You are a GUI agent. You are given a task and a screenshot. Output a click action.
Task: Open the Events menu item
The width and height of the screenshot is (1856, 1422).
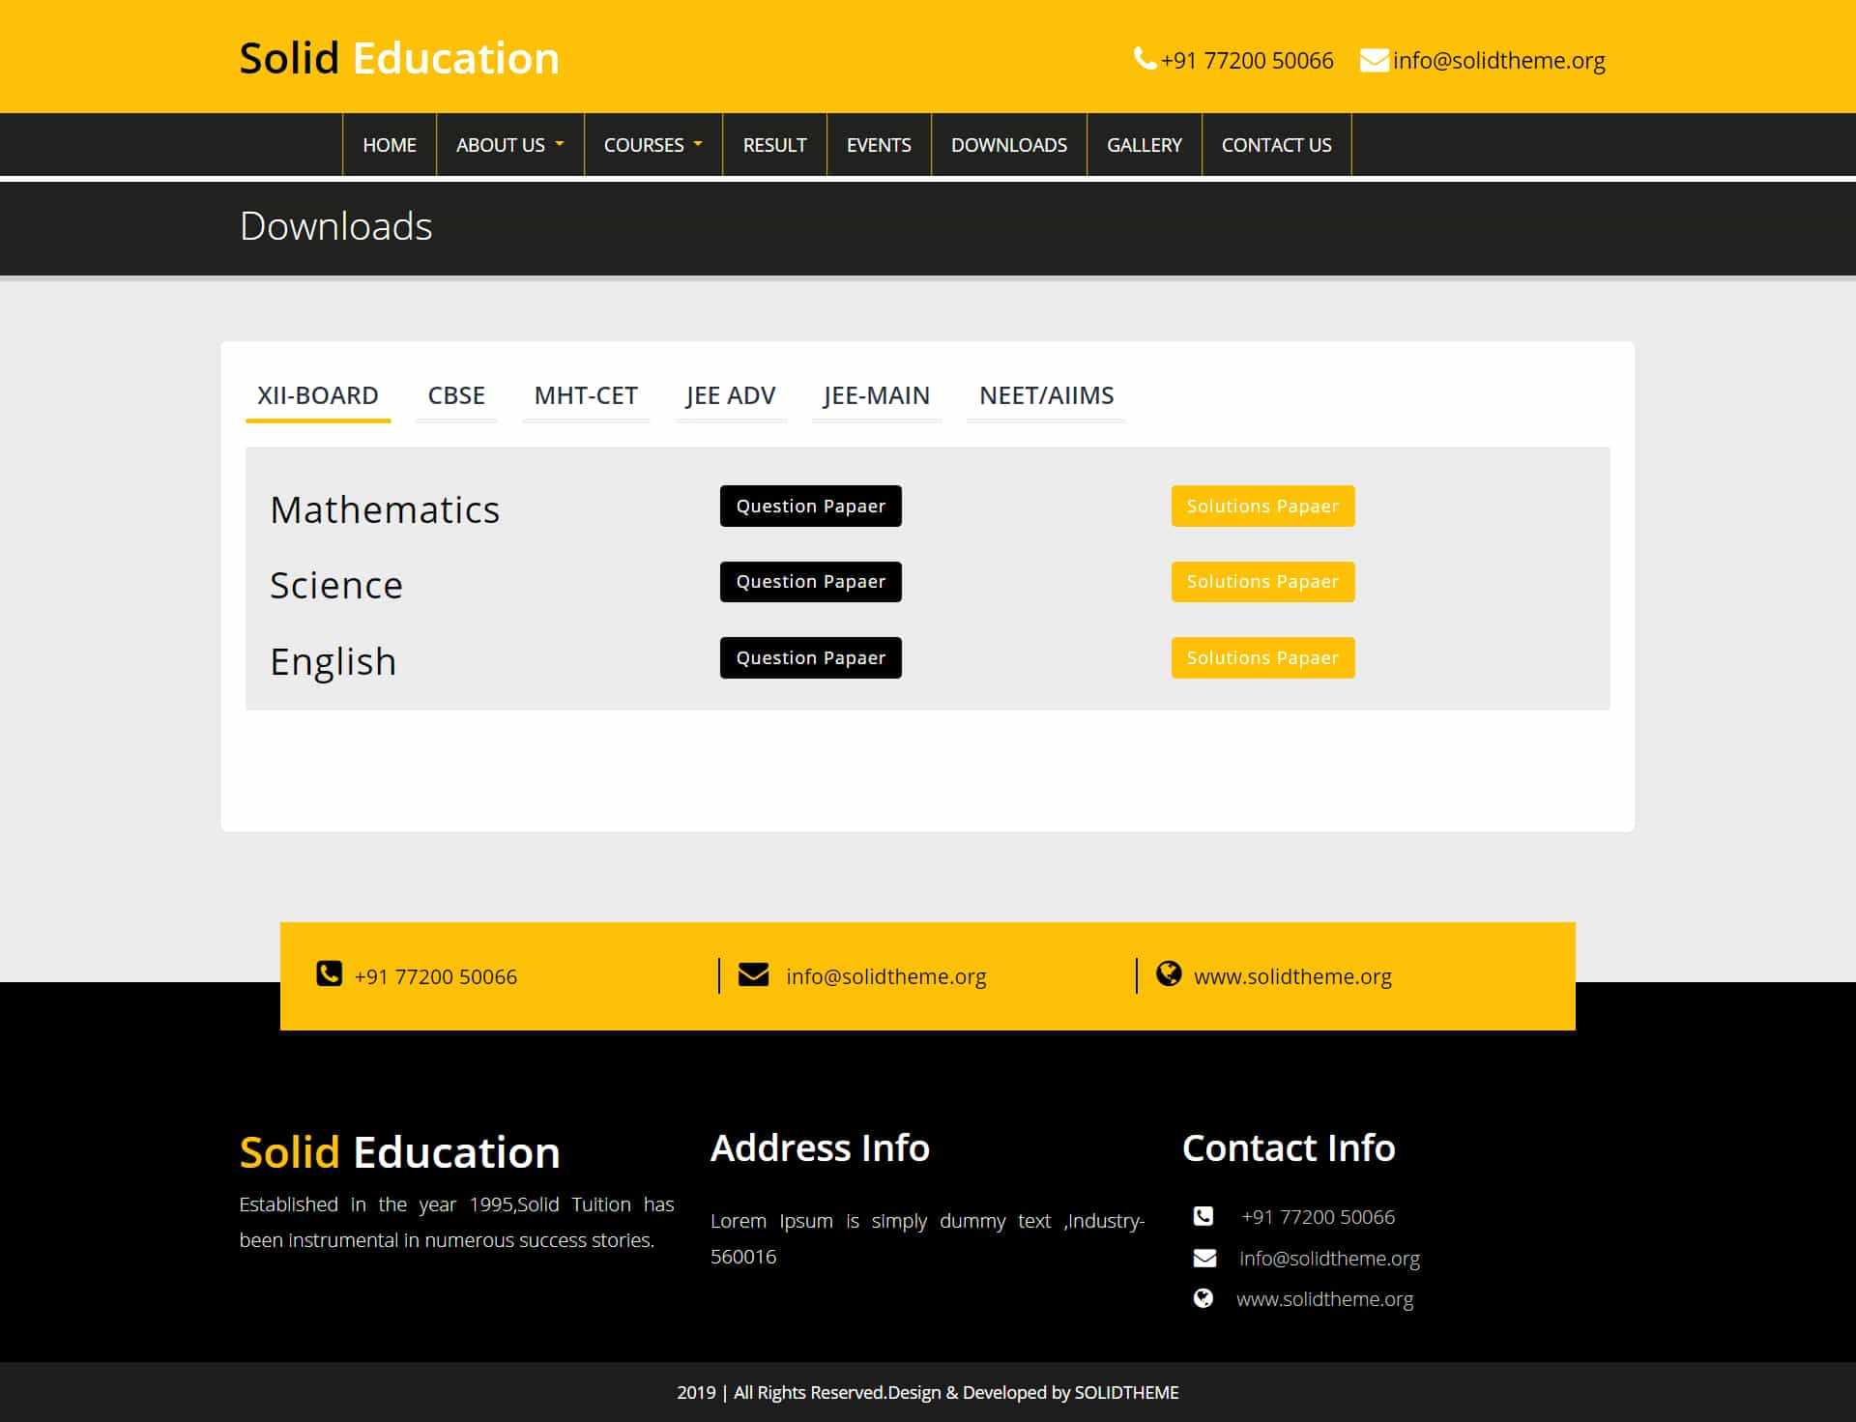879,145
